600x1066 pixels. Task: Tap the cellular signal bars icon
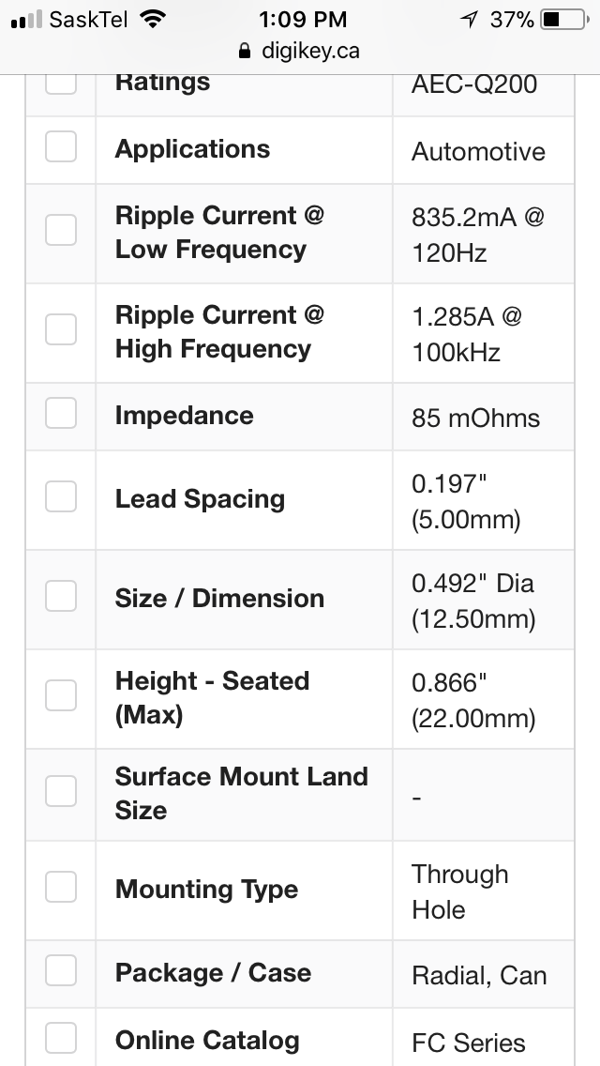pos(26,20)
